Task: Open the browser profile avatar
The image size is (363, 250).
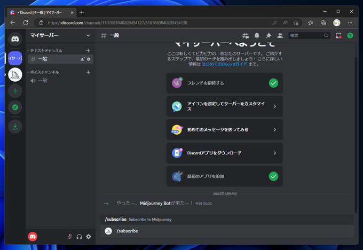Action: pyautogui.click(x=337, y=23)
